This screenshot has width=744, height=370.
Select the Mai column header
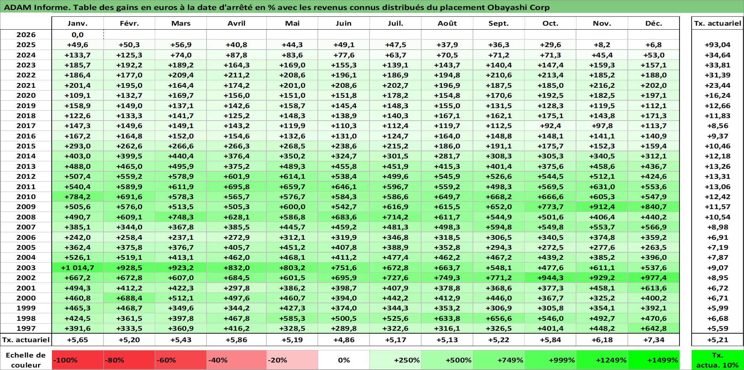point(292,23)
